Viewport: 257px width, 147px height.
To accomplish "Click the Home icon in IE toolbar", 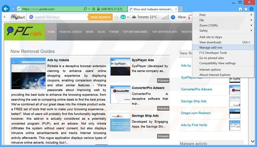I will point(240,9).
